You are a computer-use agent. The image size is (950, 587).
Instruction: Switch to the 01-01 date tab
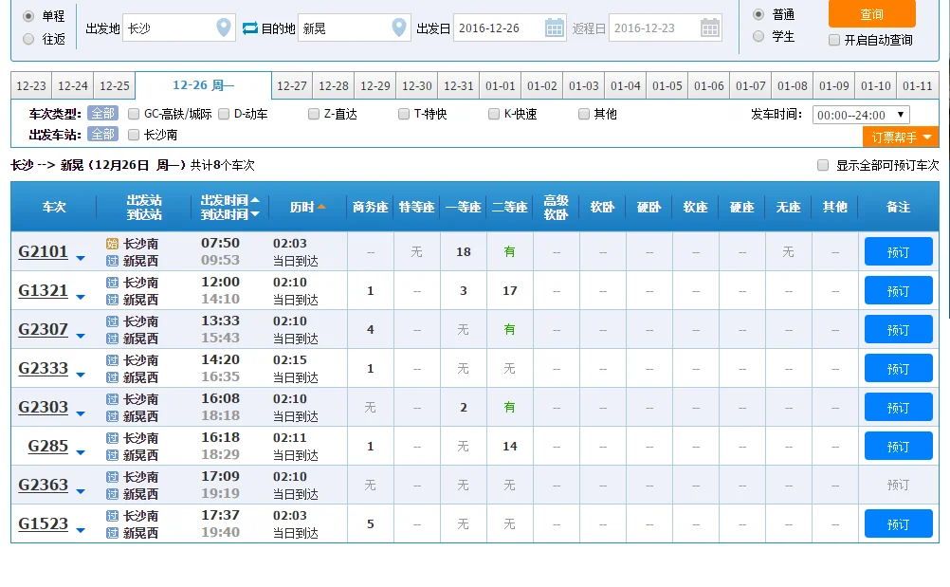[x=500, y=84]
